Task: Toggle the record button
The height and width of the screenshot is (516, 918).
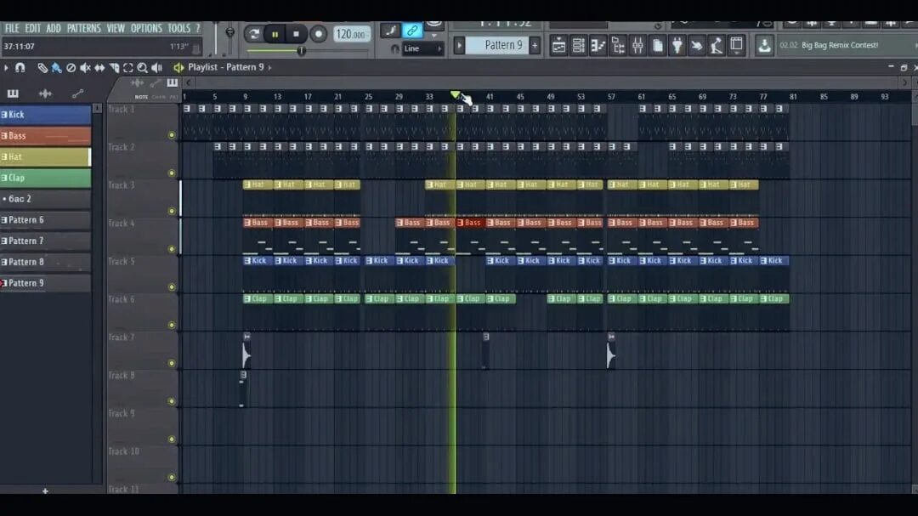Action: pyautogui.click(x=319, y=34)
